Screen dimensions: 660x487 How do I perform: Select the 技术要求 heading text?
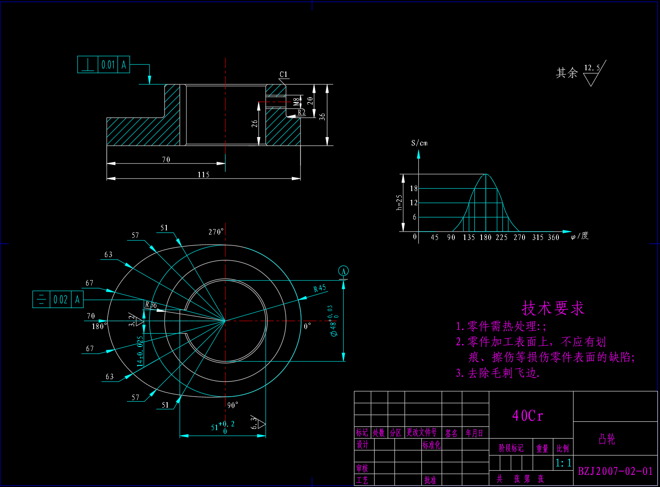click(x=553, y=309)
